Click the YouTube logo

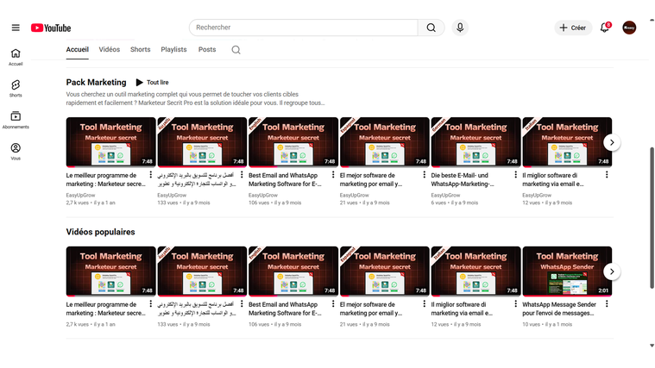(x=51, y=28)
